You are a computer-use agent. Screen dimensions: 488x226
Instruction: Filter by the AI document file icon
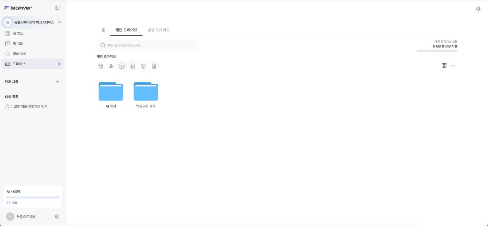101,66
